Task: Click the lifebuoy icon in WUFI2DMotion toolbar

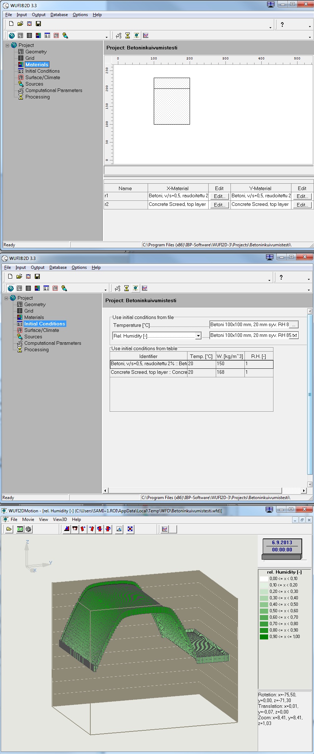Action: pos(130,529)
